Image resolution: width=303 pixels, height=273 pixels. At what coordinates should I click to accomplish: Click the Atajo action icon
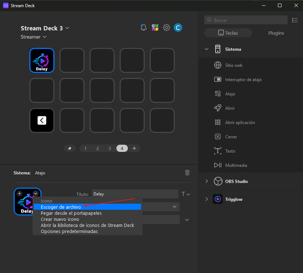[218, 94]
